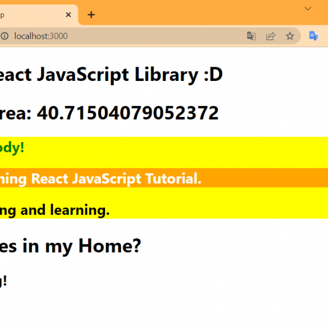328x328 pixels.
Task: View site information for localhost
Action: tap(4, 36)
